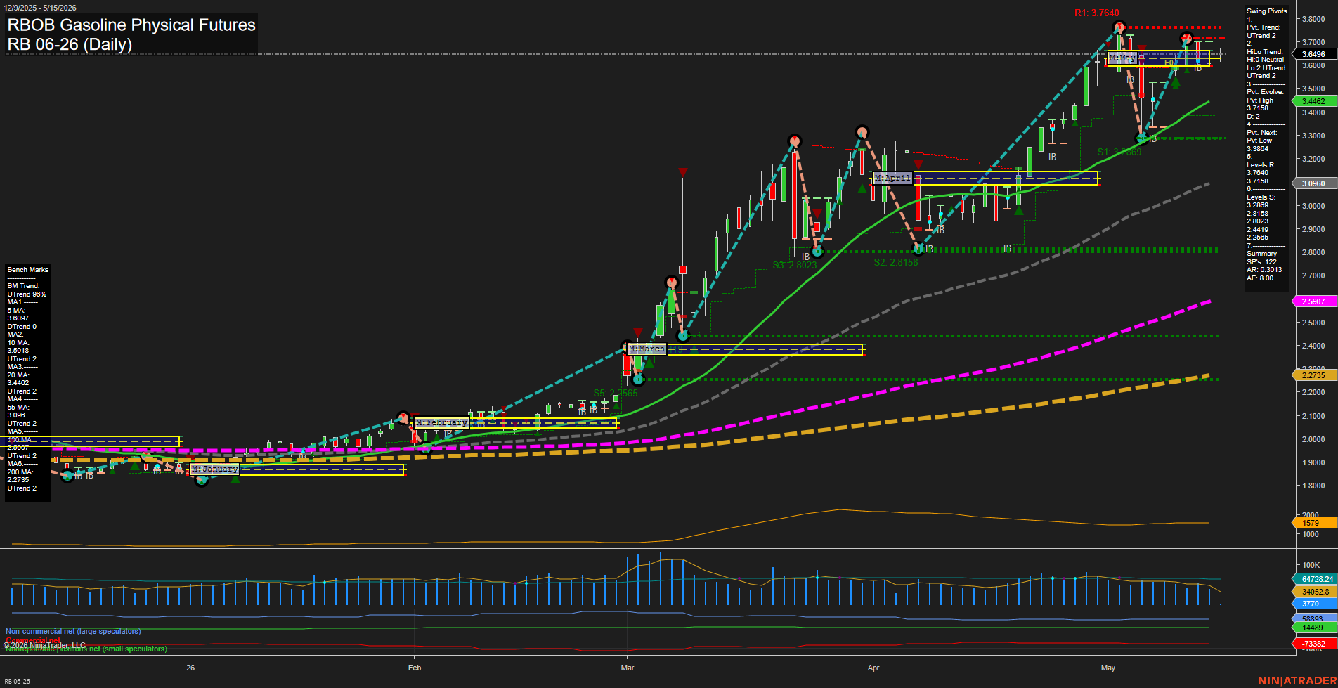Image resolution: width=1338 pixels, height=688 pixels.
Task: Select the S2: 2.8158 support label
Action: (896, 262)
